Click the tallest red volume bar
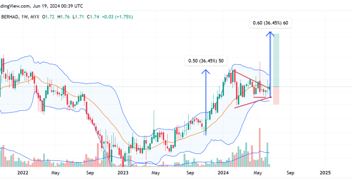 pos(260,144)
